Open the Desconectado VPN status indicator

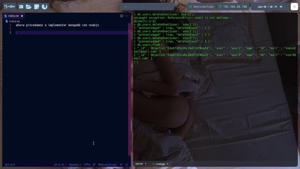pyautogui.click(x=202, y=7)
